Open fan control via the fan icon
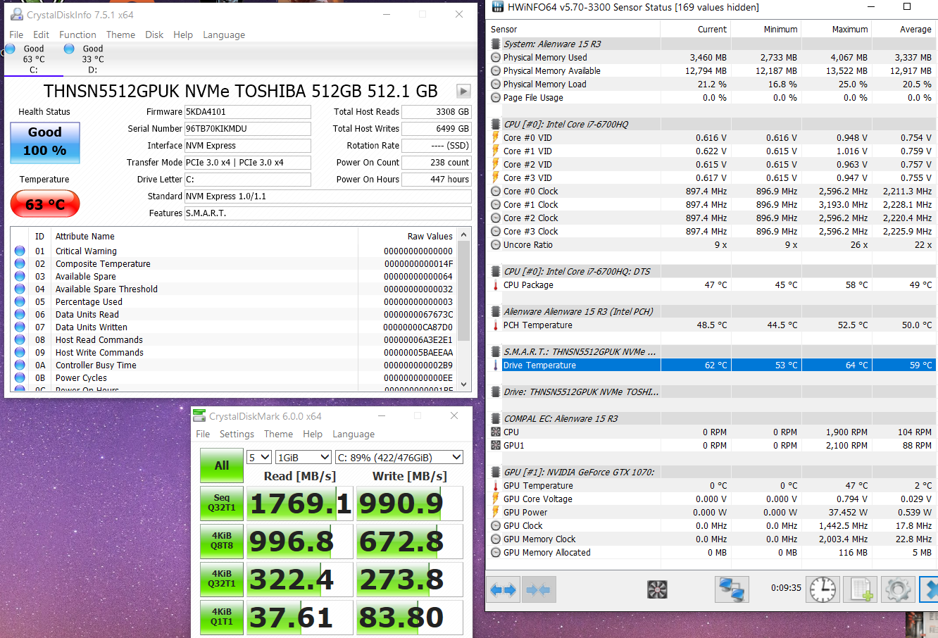Screen dimensions: 938x638 coord(657,589)
